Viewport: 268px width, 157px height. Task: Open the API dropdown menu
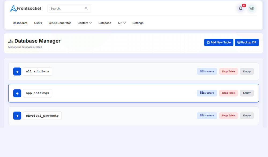[x=122, y=23]
